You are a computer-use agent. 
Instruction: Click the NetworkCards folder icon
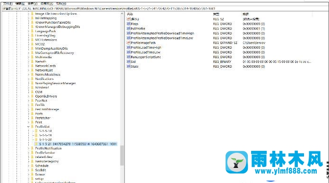32,66
